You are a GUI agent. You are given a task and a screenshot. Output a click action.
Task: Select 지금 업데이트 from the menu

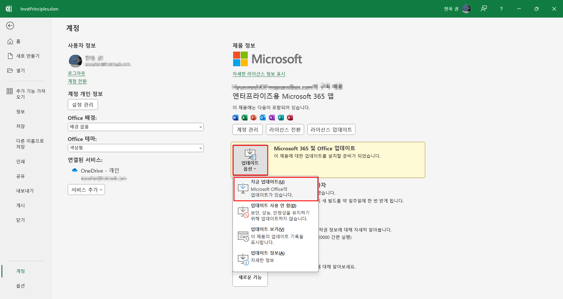[x=276, y=188]
